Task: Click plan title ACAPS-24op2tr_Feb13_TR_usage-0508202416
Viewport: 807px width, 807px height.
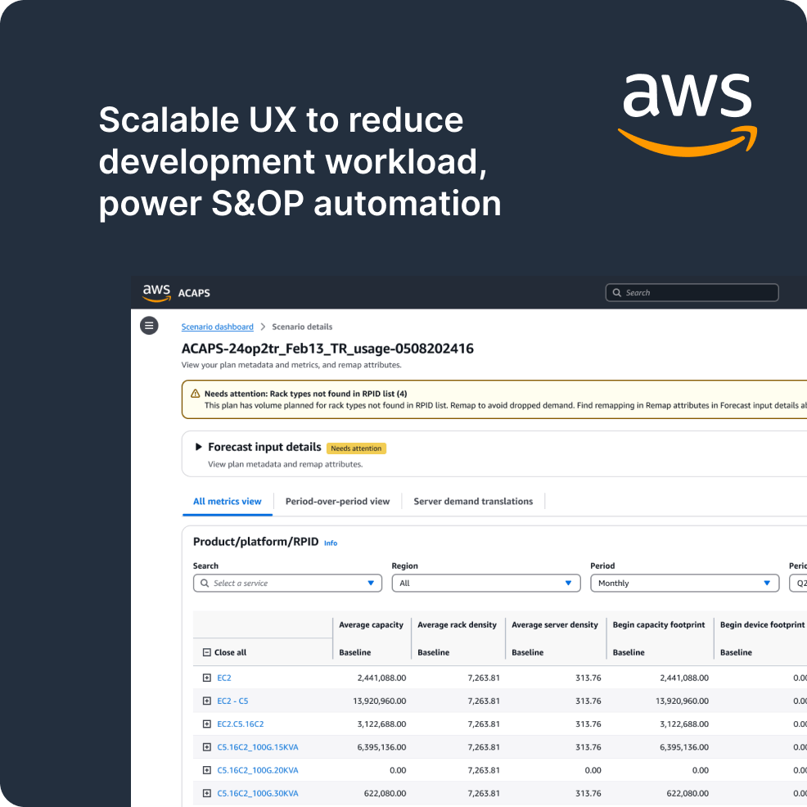Action: click(327, 349)
